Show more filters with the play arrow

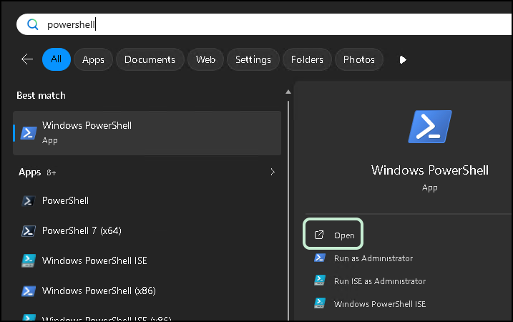(x=403, y=59)
